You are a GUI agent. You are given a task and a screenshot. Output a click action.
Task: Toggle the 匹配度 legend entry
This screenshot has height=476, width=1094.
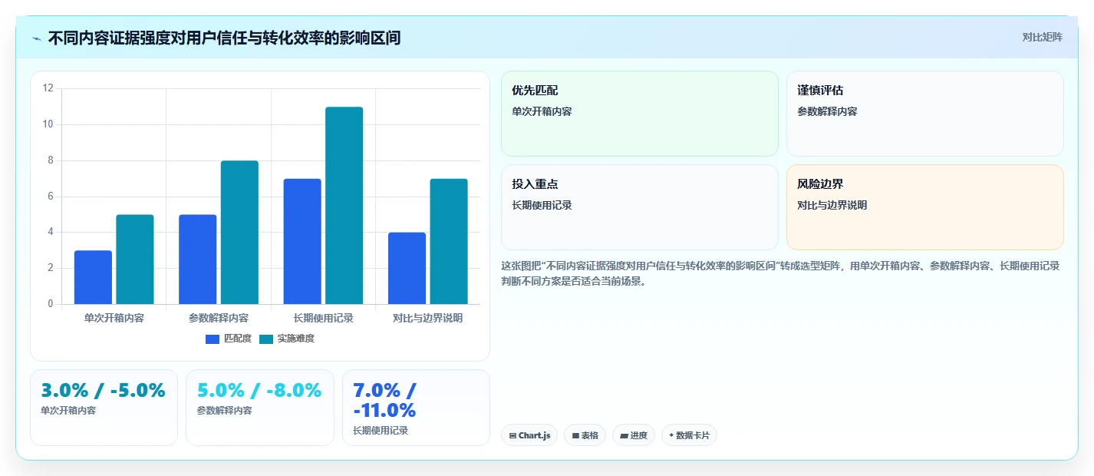pyautogui.click(x=229, y=339)
